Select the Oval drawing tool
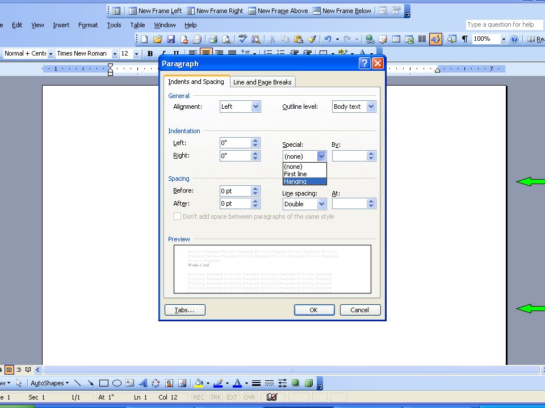This screenshot has height=408, width=545. point(117,383)
